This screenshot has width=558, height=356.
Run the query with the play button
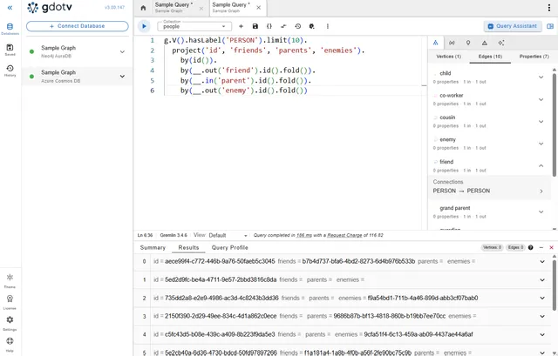pyautogui.click(x=144, y=26)
